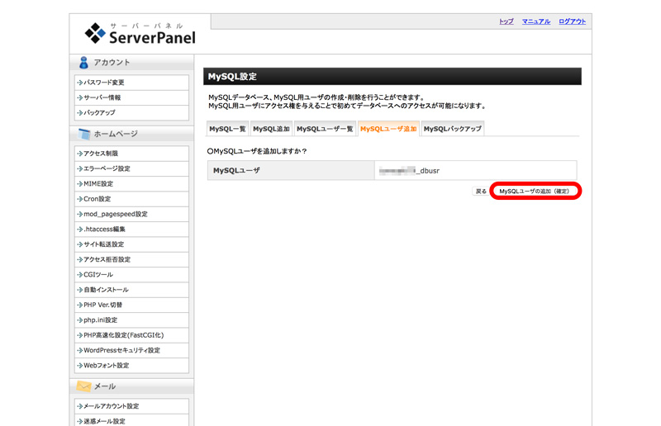The height and width of the screenshot is (426, 661).
Task: Open MIME設定 in sidebar
Action: coord(131,184)
